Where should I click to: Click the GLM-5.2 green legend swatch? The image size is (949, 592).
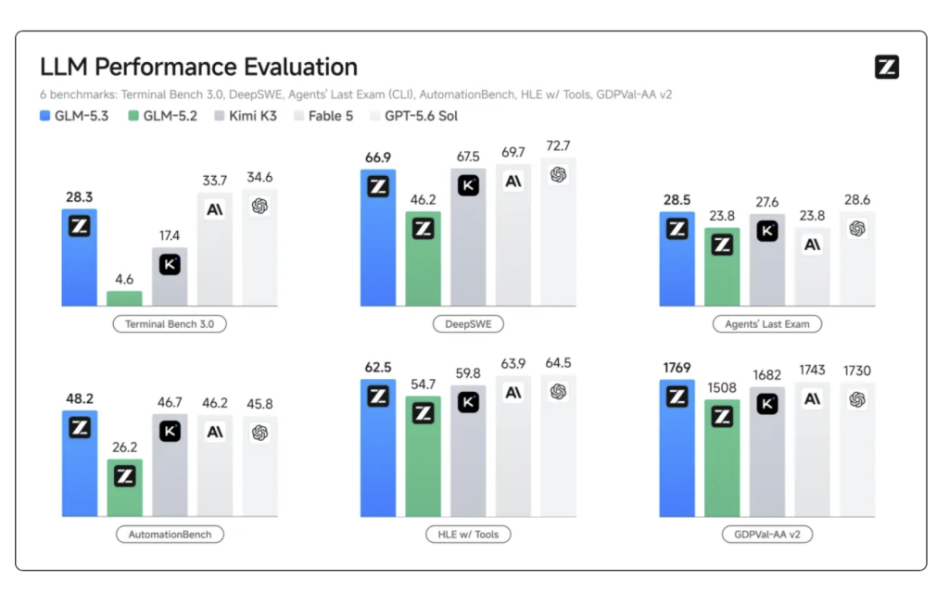pyautogui.click(x=133, y=116)
